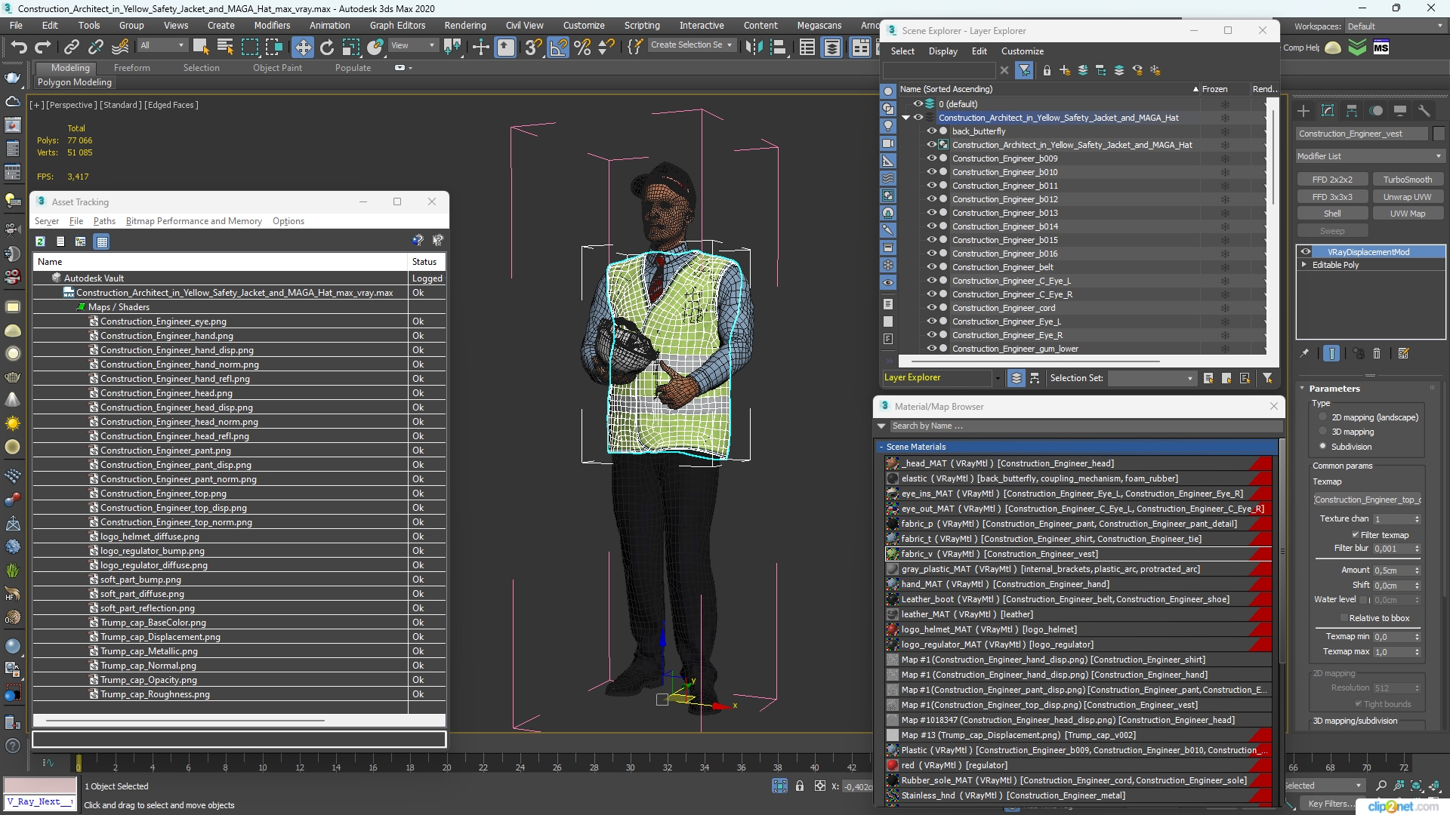The height and width of the screenshot is (815, 1450).
Task: Open the Selection Set dropdown
Action: pos(1152,378)
